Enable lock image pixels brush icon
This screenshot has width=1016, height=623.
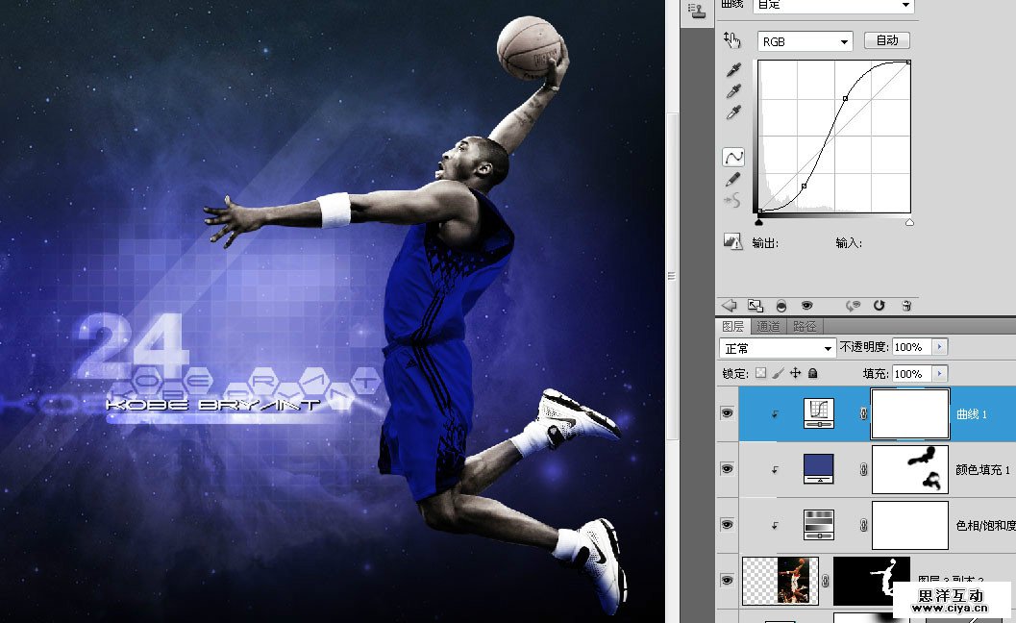[x=779, y=373]
